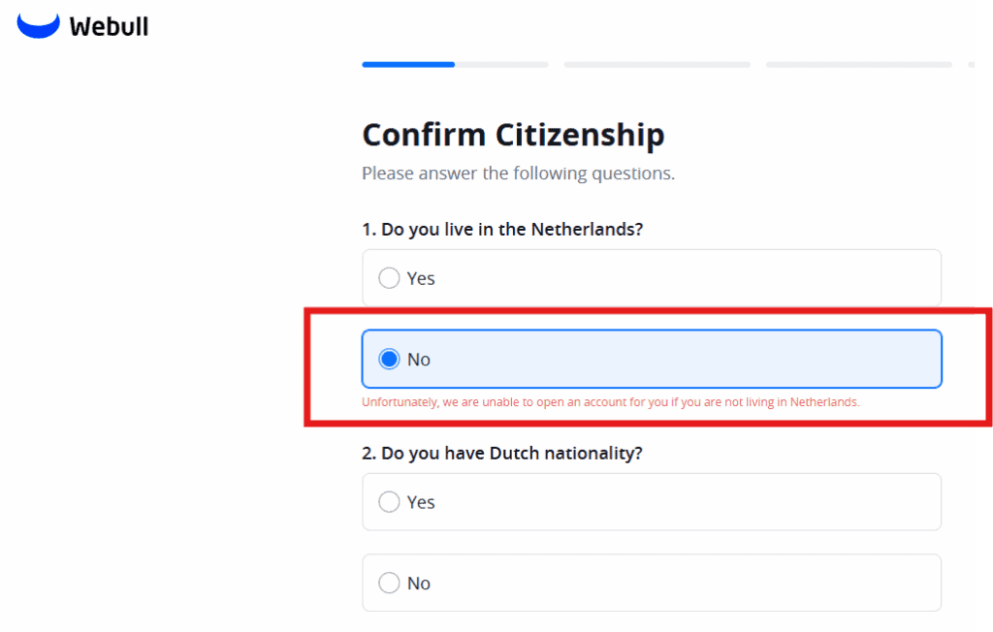Click the 'Do you live in the Netherlands?' question
The height and width of the screenshot is (632, 993).
(x=502, y=229)
